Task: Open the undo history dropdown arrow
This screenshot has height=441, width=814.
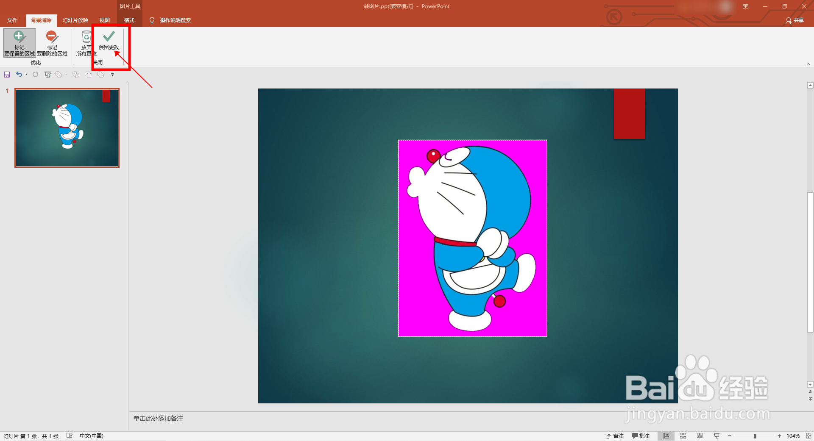Action: pyautogui.click(x=26, y=75)
